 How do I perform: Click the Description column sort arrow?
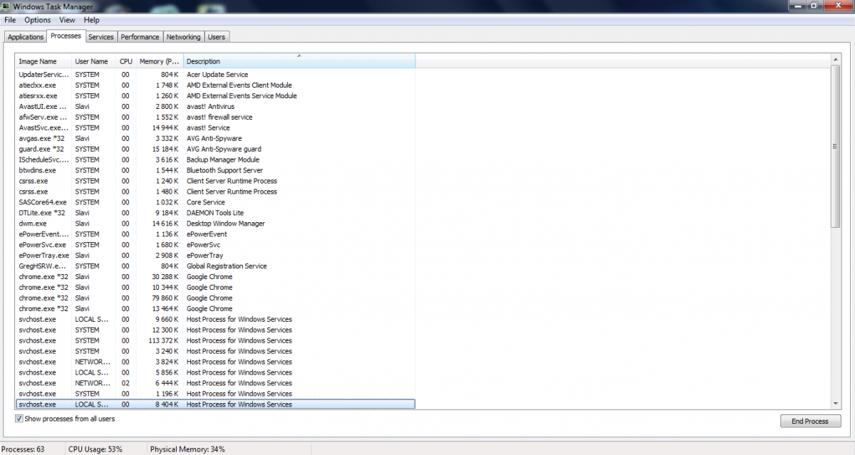[x=299, y=56]
